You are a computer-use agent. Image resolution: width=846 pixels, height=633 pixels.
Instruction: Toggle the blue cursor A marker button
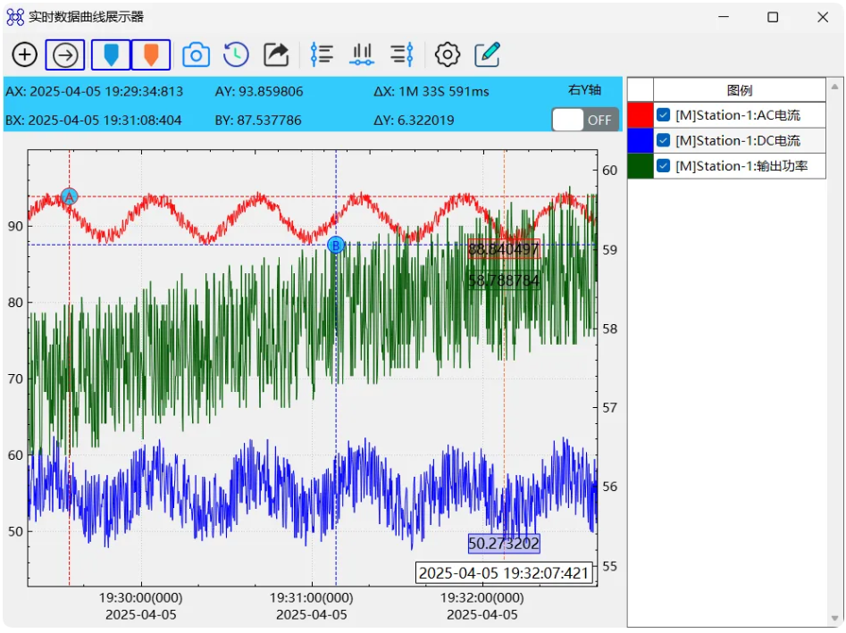coord(111,54)
